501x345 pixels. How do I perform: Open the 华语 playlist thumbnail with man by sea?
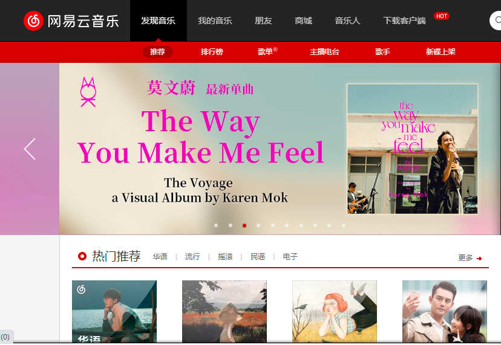[114, 312]
